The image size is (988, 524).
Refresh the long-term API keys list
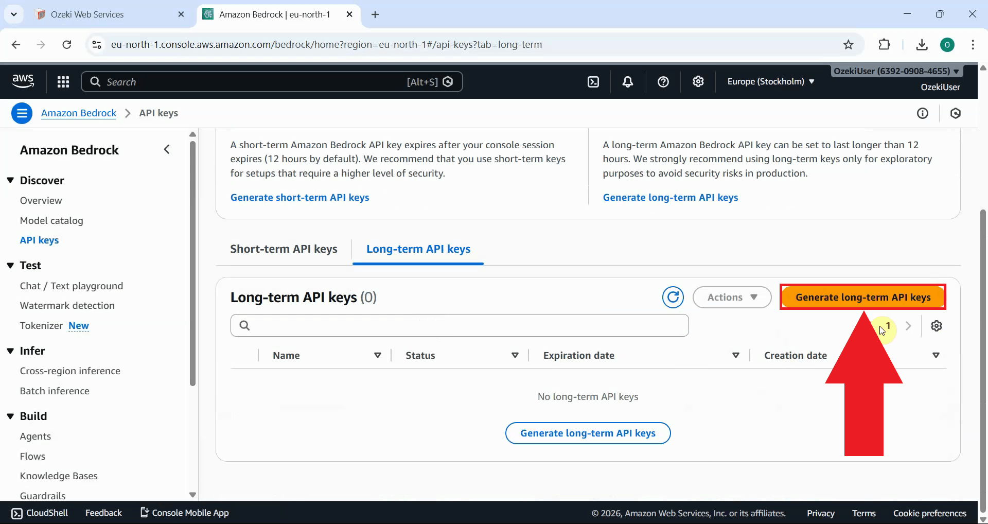673,297
